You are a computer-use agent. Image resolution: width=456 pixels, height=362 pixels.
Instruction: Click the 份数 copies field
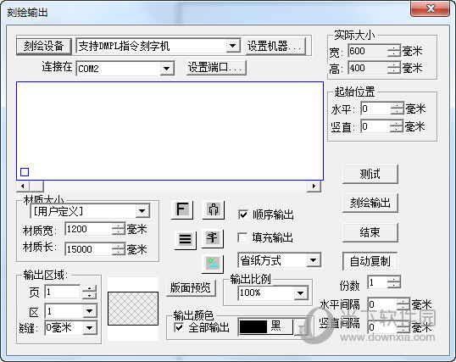click(x=378, y=282)
